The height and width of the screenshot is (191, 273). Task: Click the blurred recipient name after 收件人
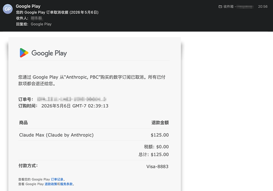(x=36, y=18)
